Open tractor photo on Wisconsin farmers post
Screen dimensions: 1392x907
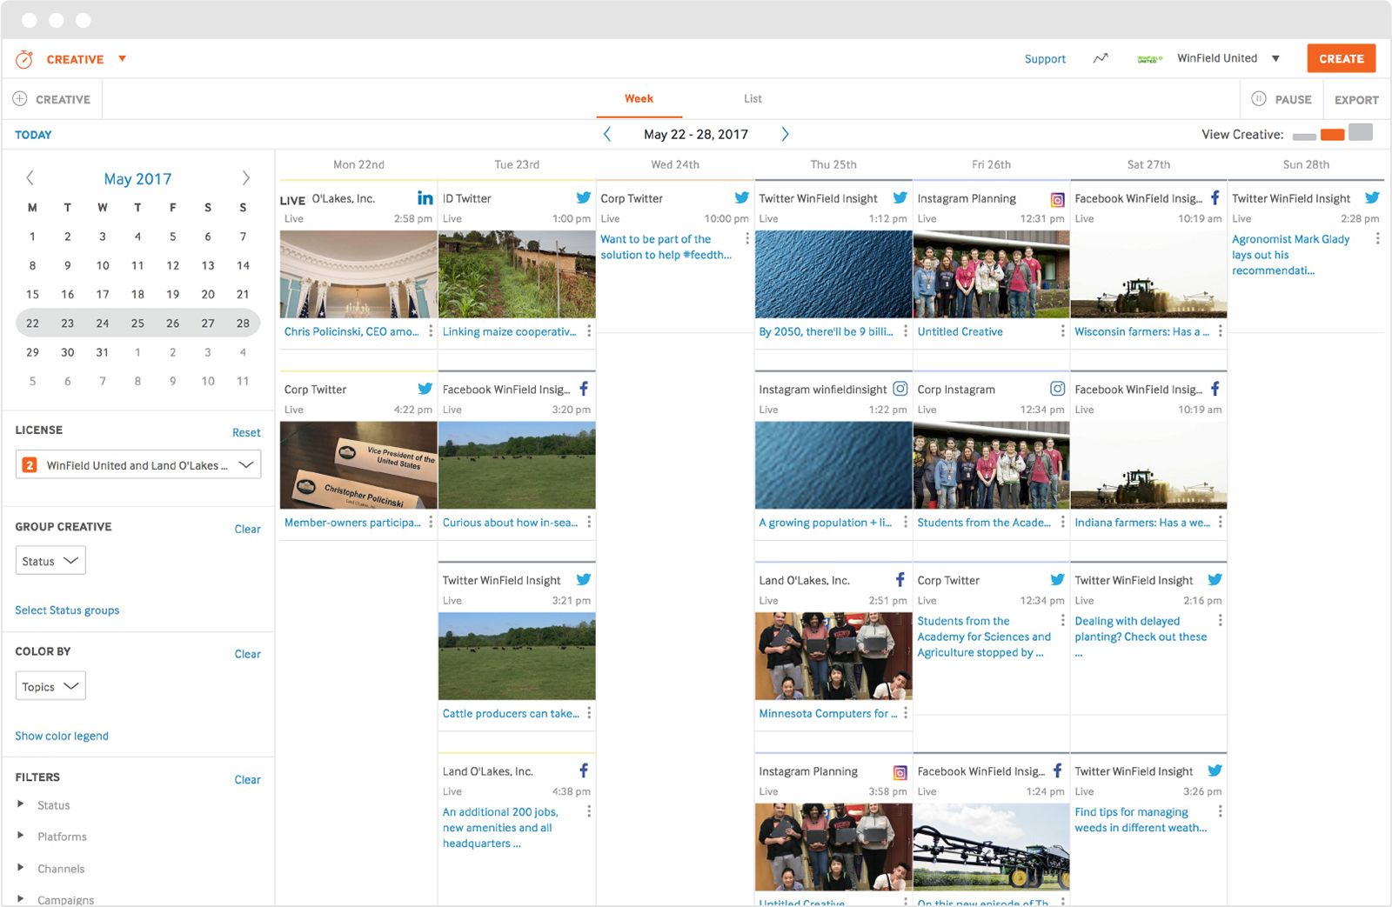(1148, 274)
